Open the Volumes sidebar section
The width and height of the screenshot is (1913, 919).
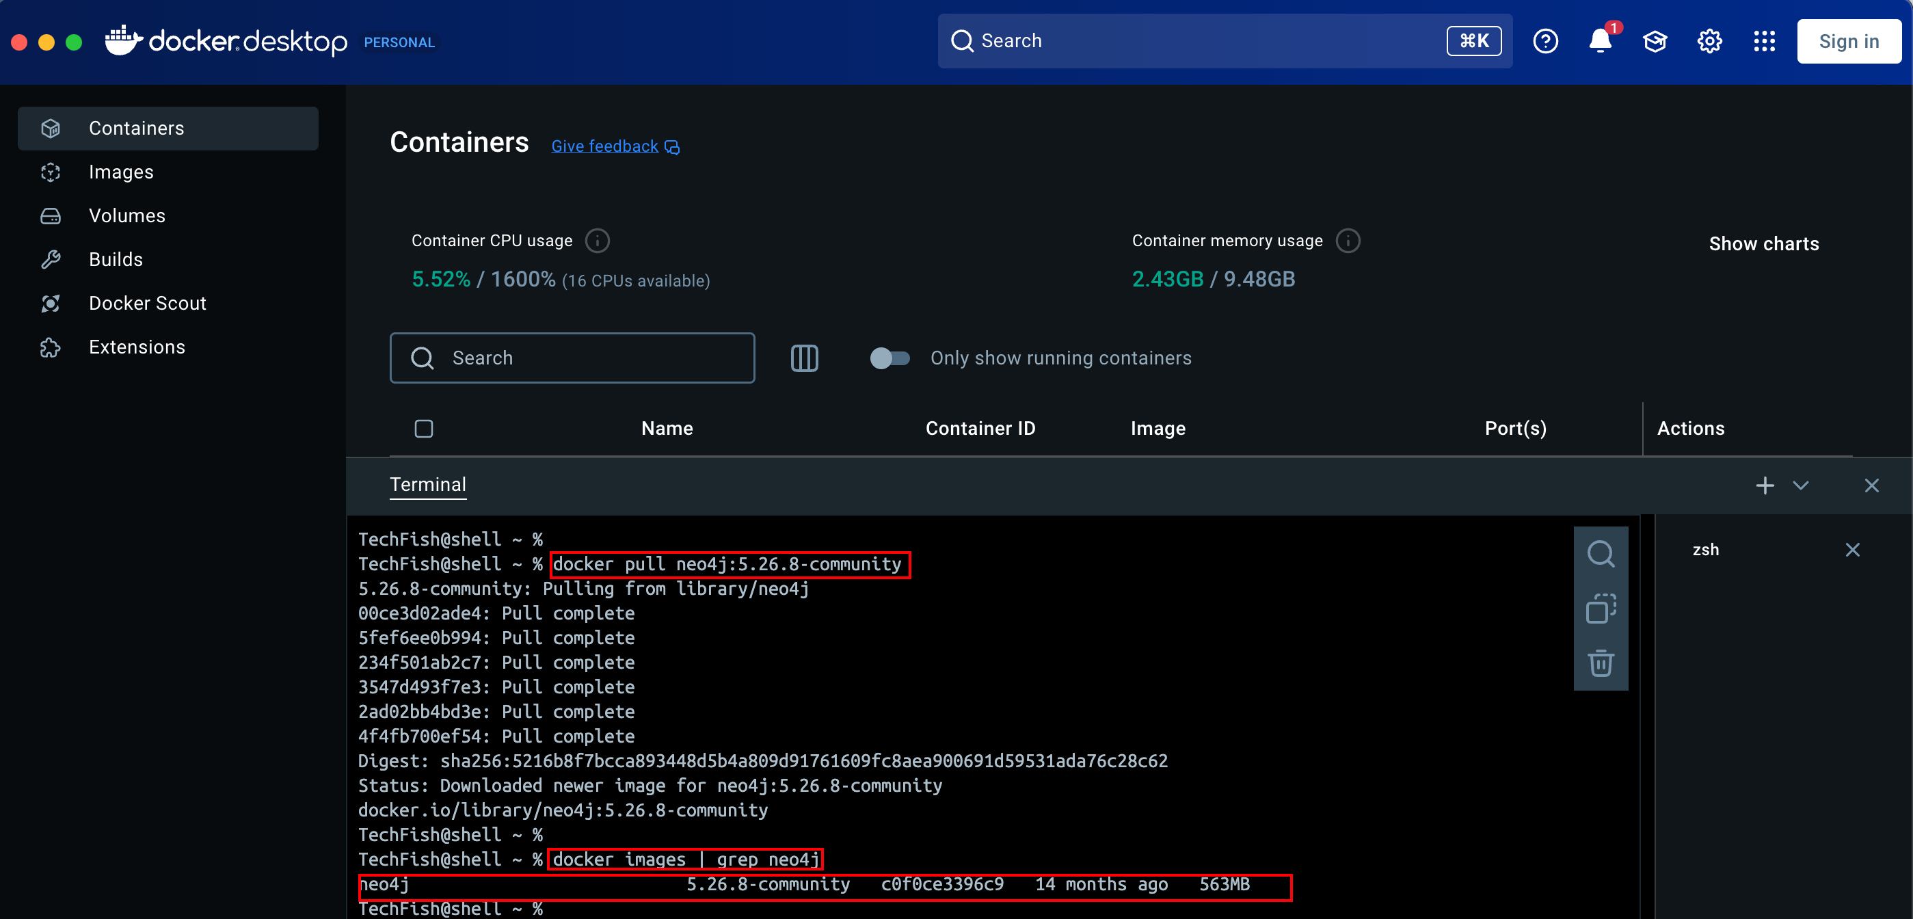coord(168,216)
